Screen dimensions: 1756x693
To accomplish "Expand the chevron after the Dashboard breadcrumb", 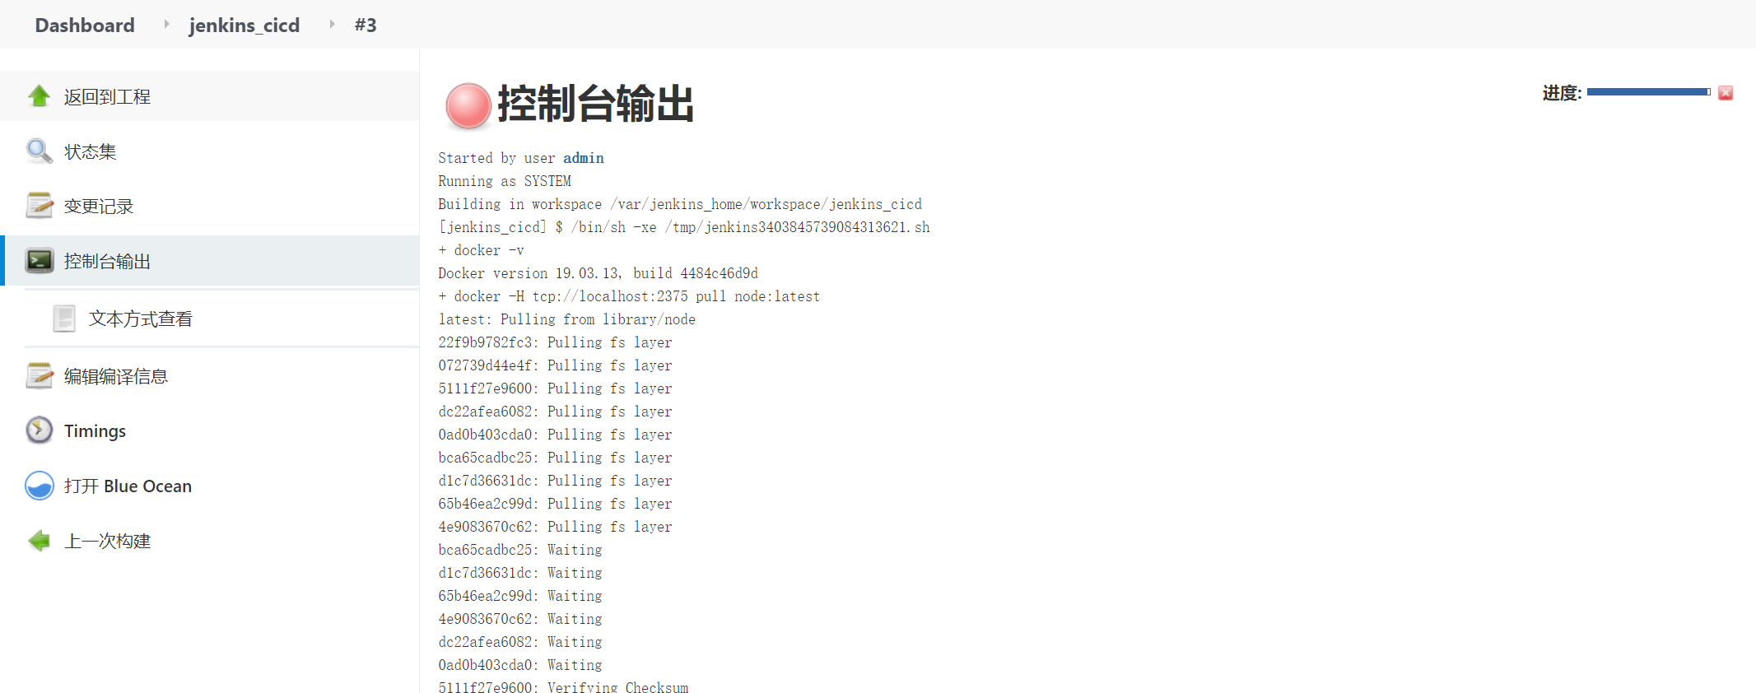I will [166, 25].
